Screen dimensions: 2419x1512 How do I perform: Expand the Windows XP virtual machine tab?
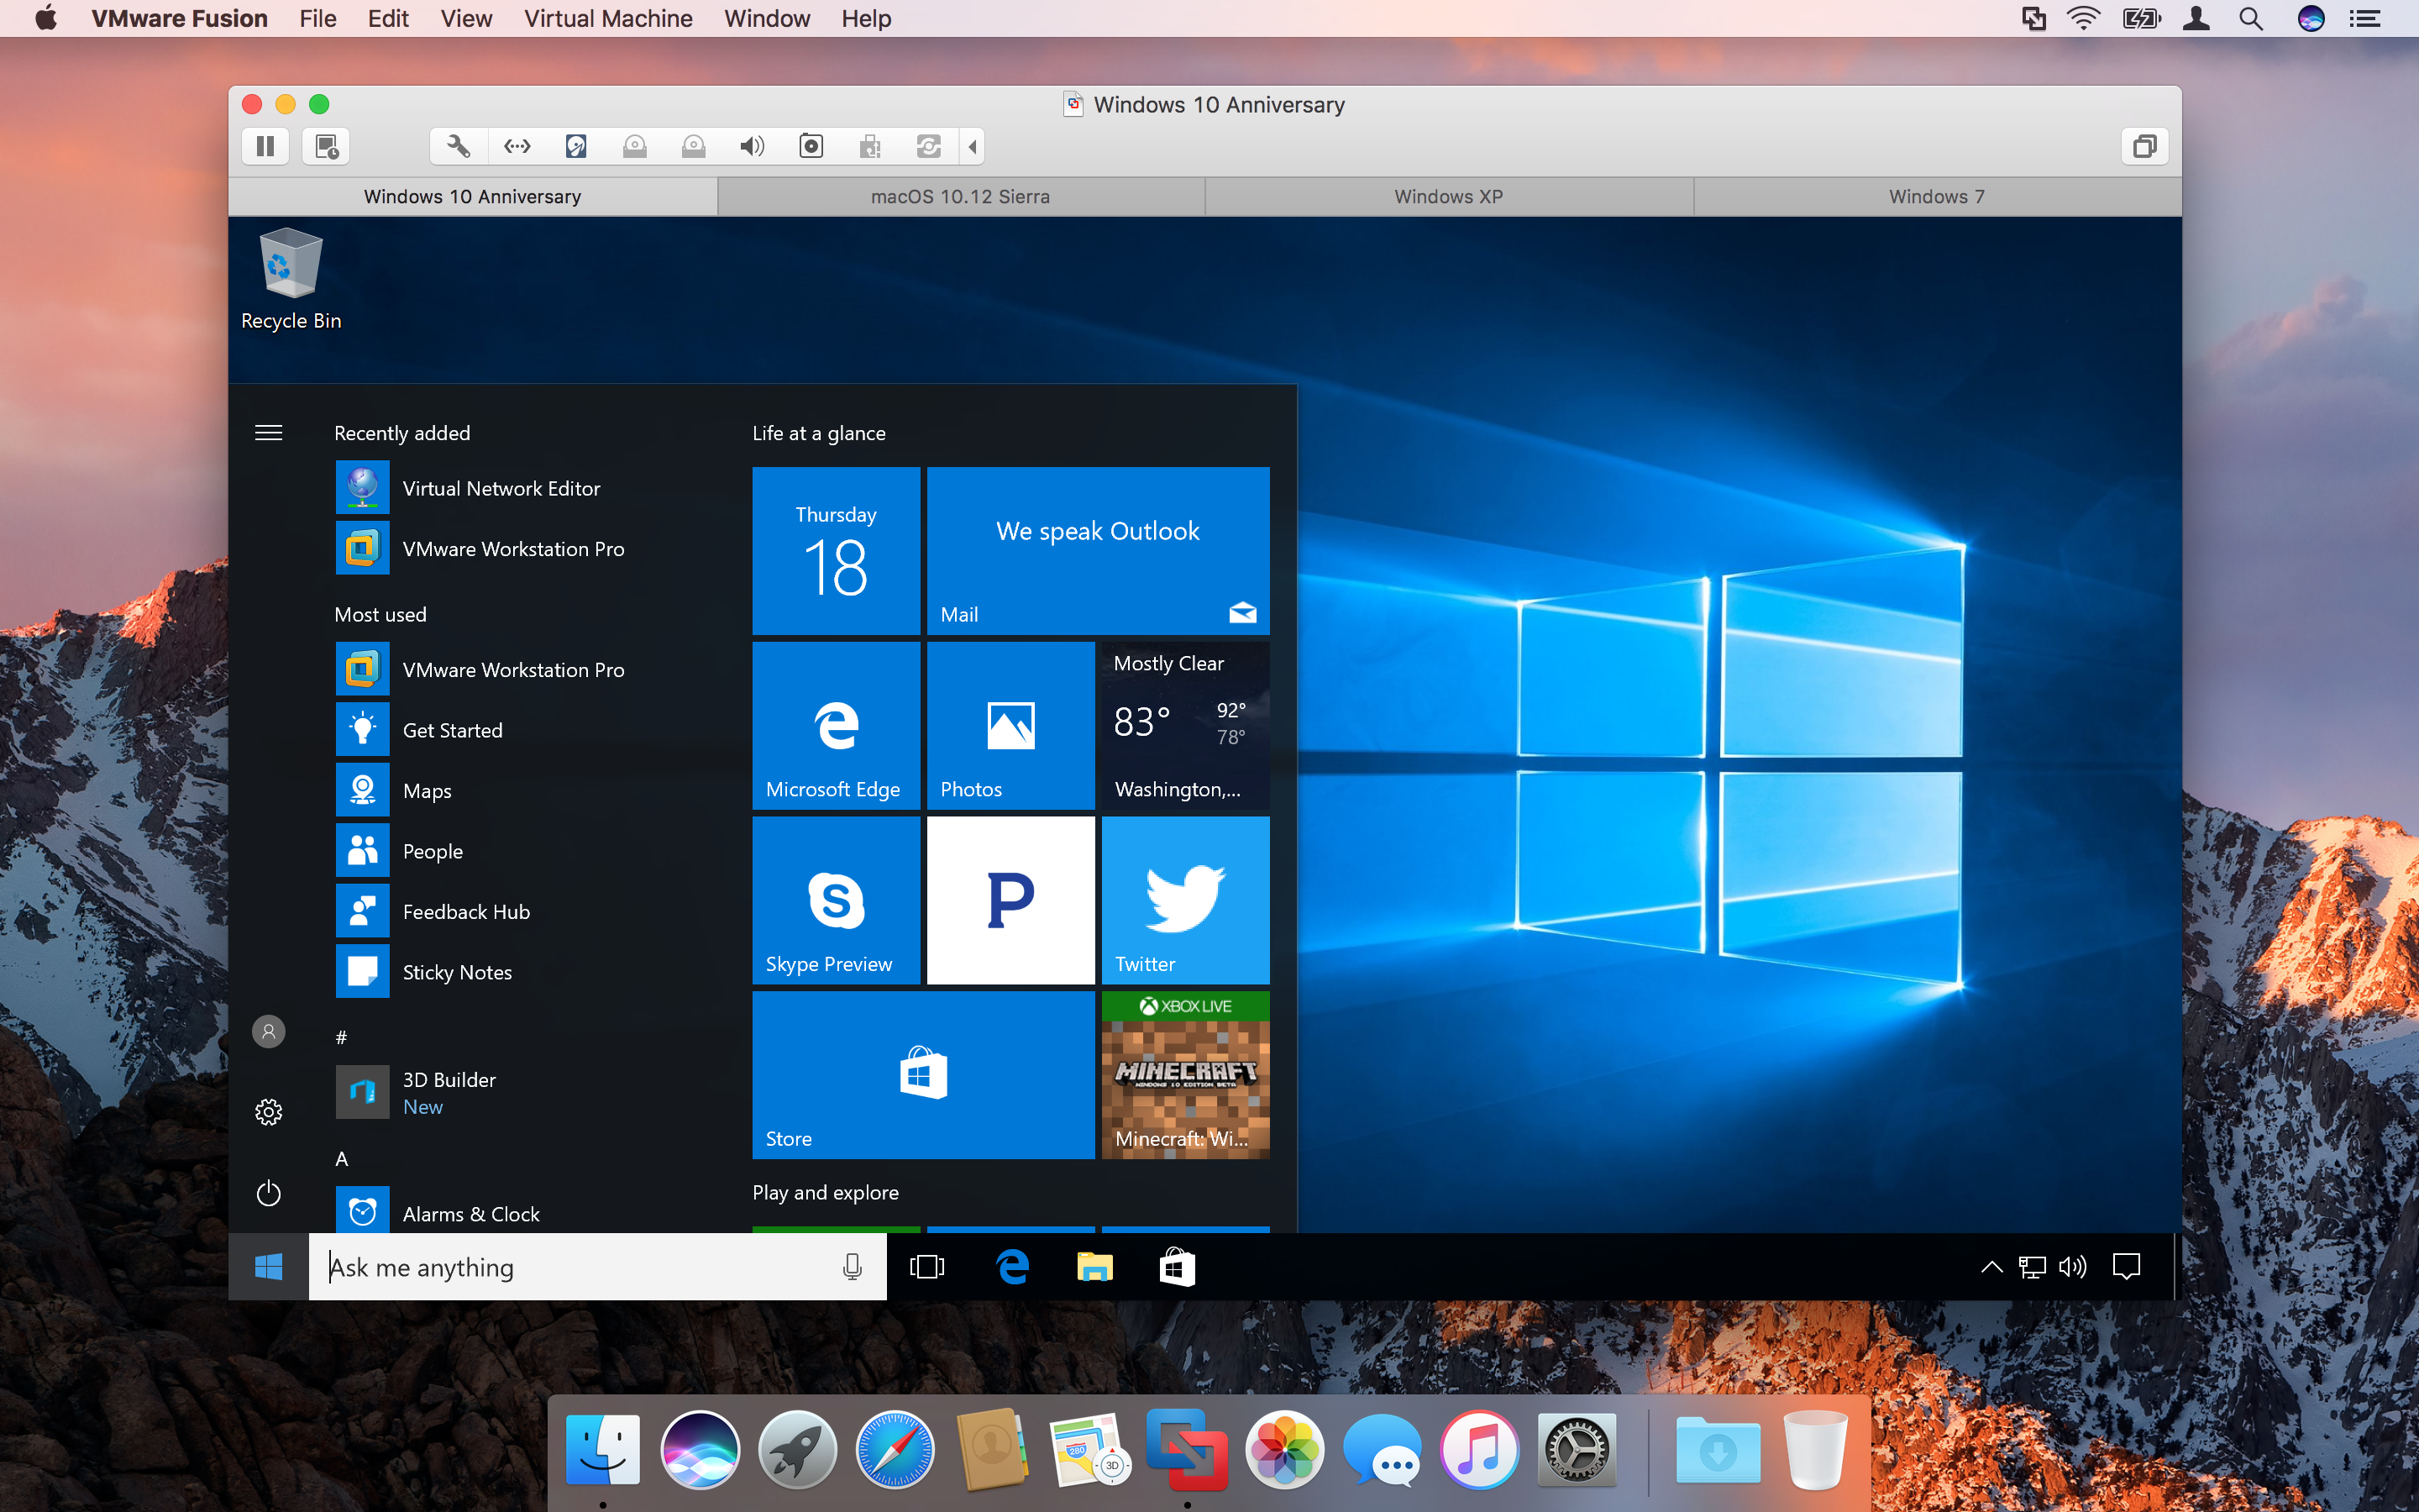click(1449, 195)
